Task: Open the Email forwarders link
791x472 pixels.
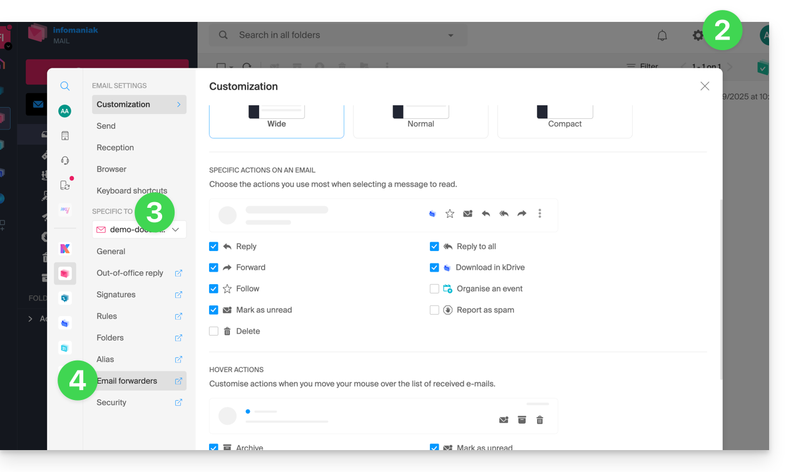Action: [x=127, y=381]
